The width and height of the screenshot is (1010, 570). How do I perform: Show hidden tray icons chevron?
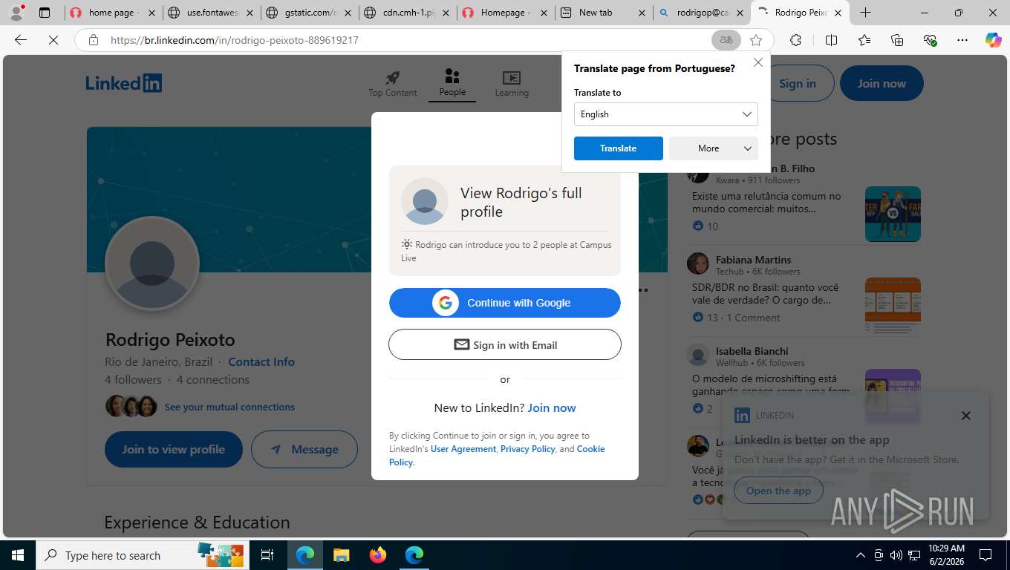[861, 554]
